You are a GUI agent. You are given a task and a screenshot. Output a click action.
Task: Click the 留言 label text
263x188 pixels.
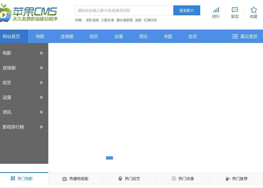pos(235,16)
